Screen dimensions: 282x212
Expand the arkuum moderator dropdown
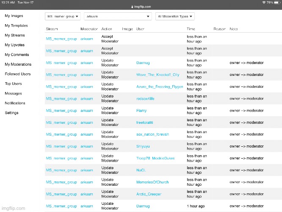[x=118, y=17]
